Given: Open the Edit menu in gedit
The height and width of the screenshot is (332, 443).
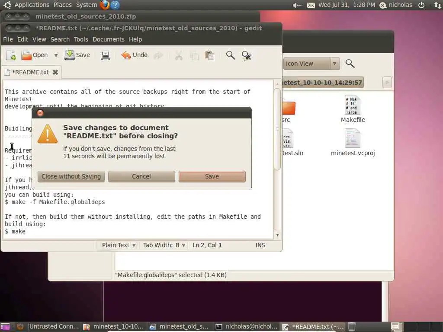Looking at the screenshot, I should point(22,39).
